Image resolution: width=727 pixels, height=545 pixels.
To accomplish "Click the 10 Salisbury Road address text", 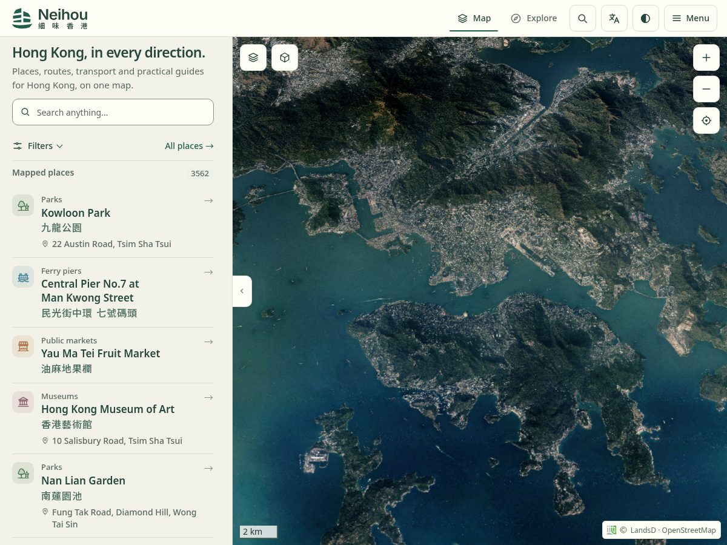I will pyautogui.click(x=117, y=441).
